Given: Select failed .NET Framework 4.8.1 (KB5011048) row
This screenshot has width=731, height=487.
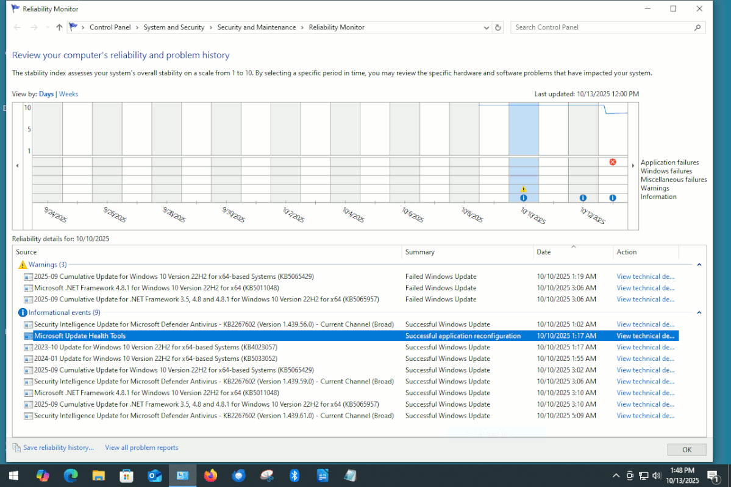Looking at the screenshot, I should 351,288.
